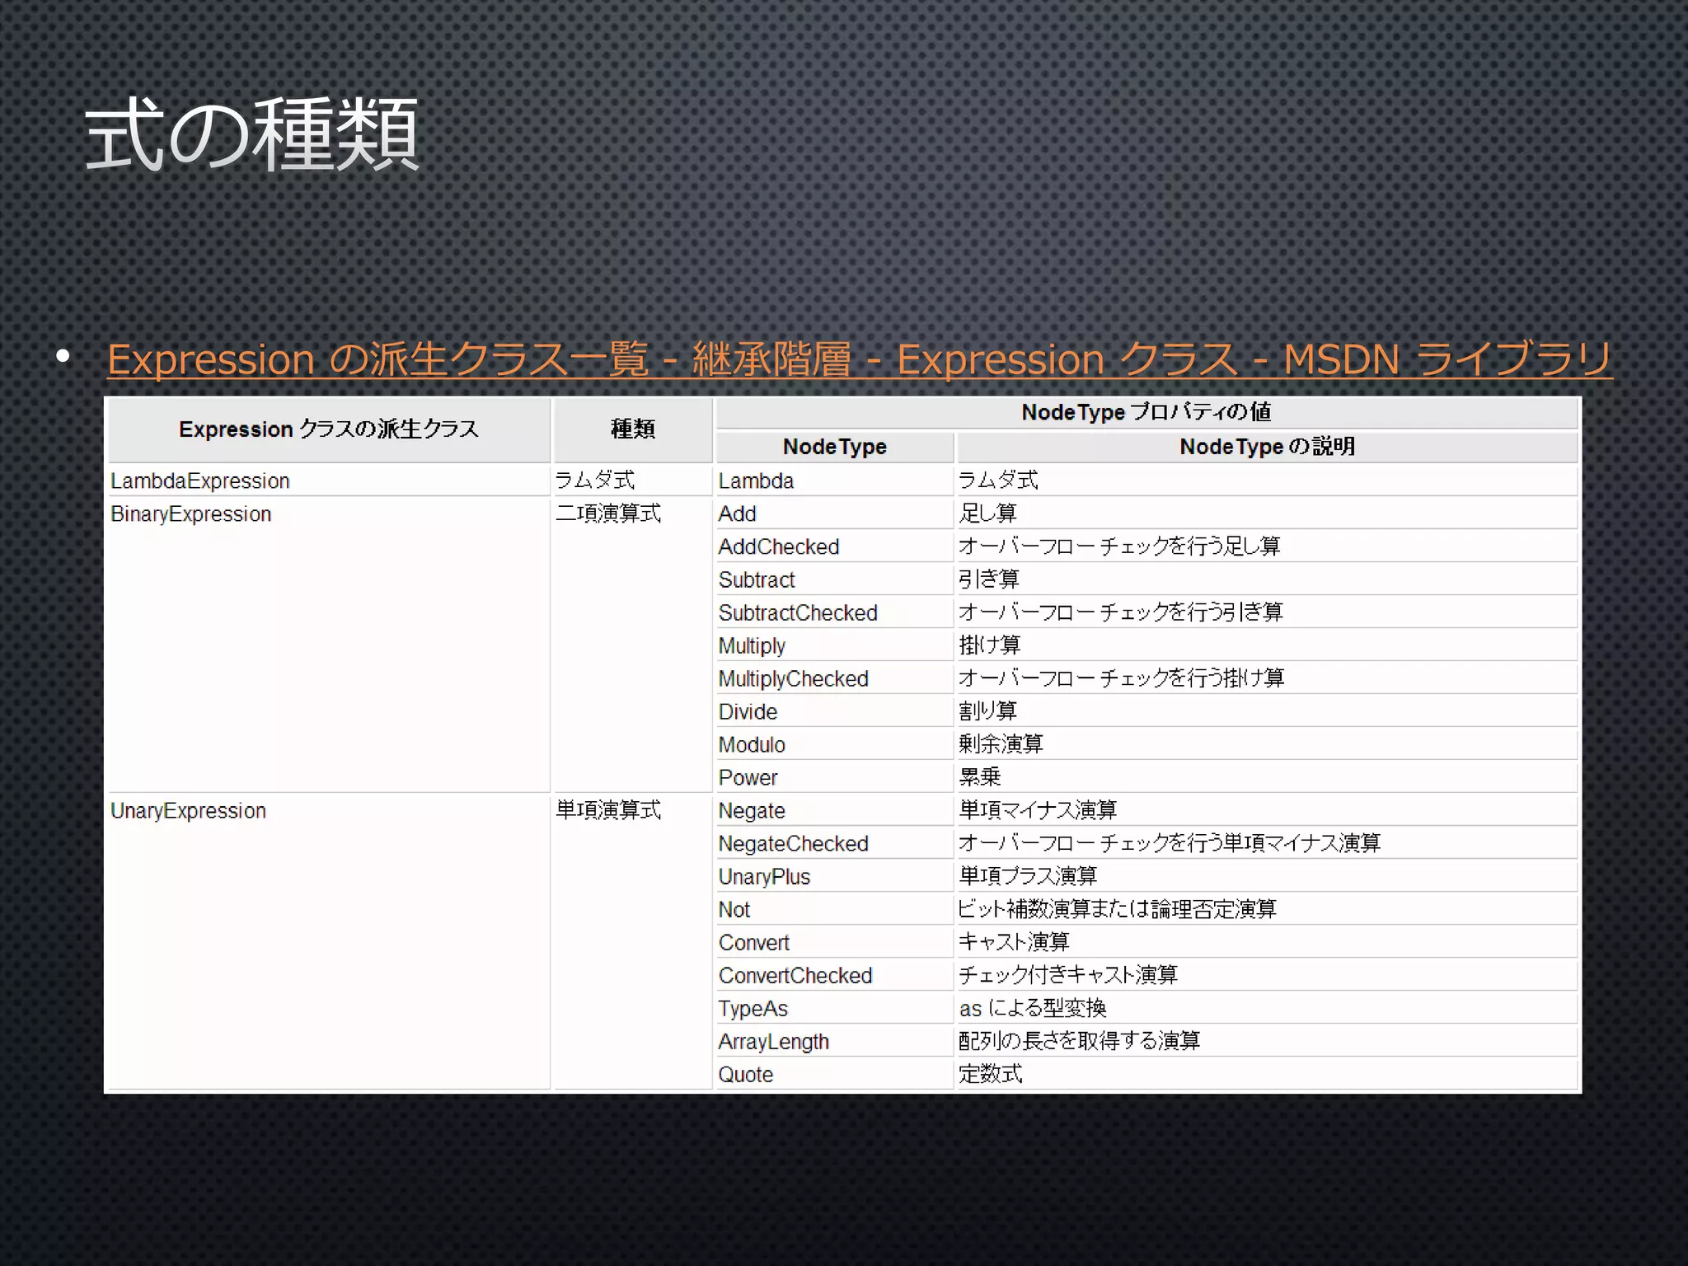
Task: Click the AddChecked NodeType cell
Action: pyautogui.click(x=835, y=546)
